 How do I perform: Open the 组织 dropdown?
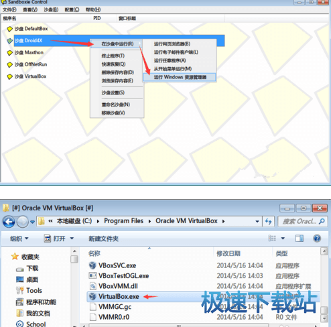19,239
